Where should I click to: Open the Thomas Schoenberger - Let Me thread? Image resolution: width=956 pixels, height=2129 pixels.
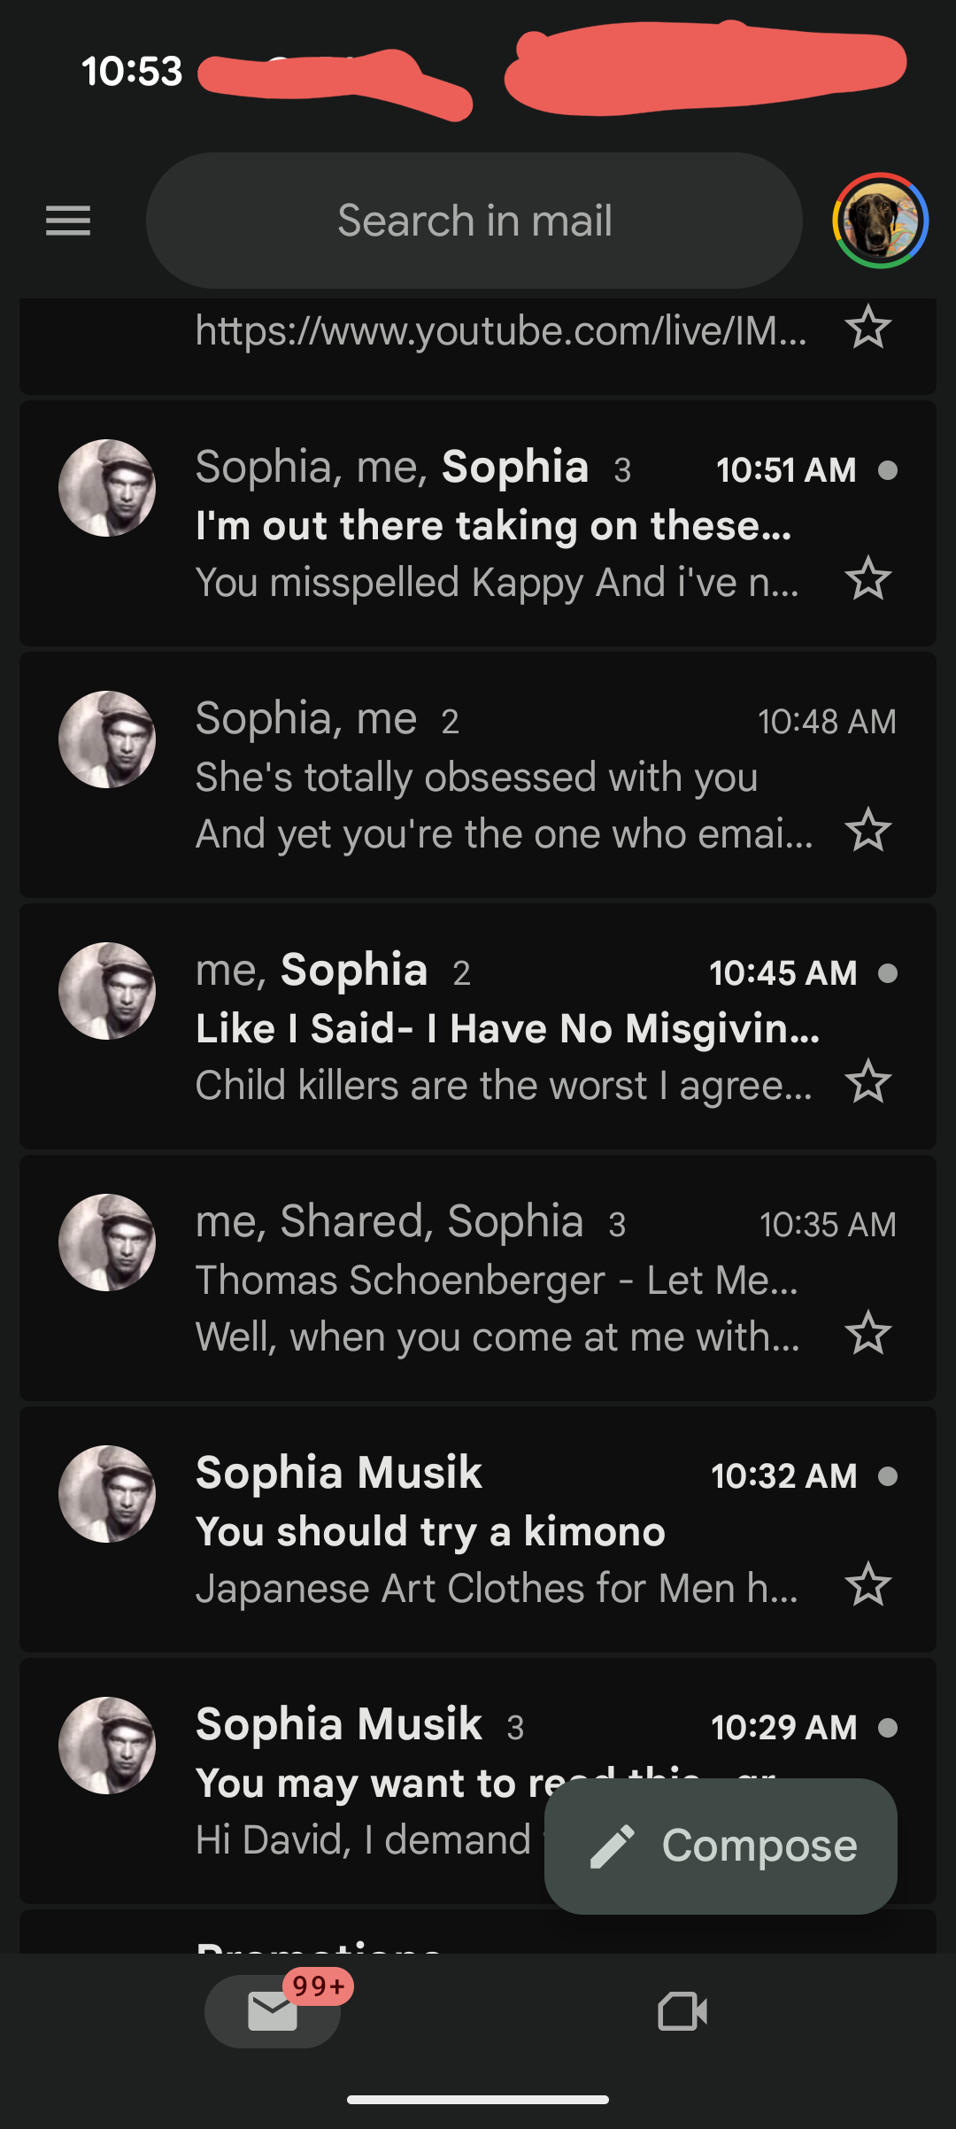click(x=496, y=1281)
